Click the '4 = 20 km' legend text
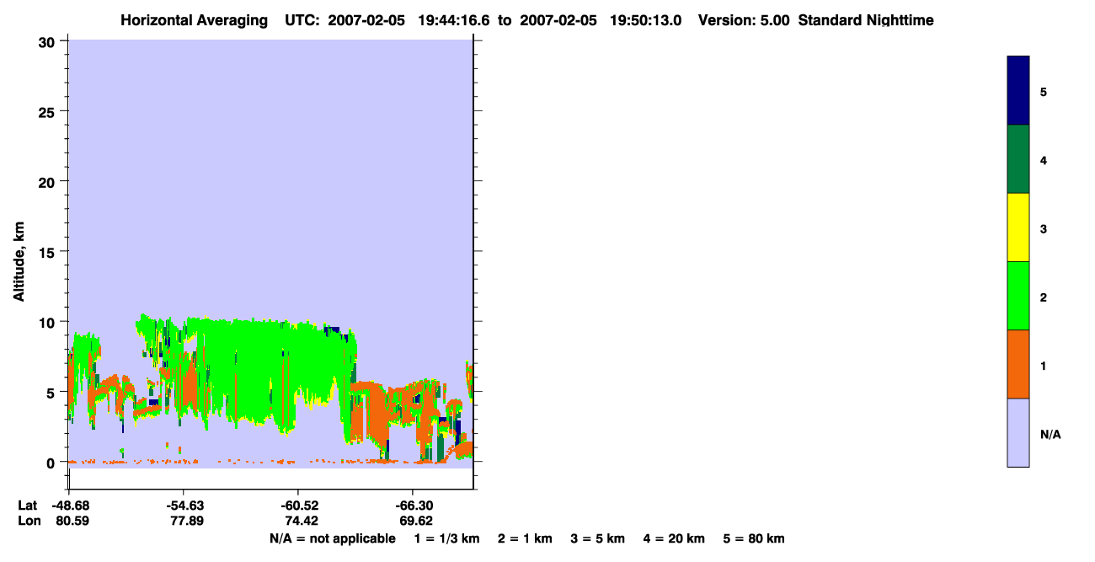Screen dimensions: 1095x562 click(x=675, y=538)
